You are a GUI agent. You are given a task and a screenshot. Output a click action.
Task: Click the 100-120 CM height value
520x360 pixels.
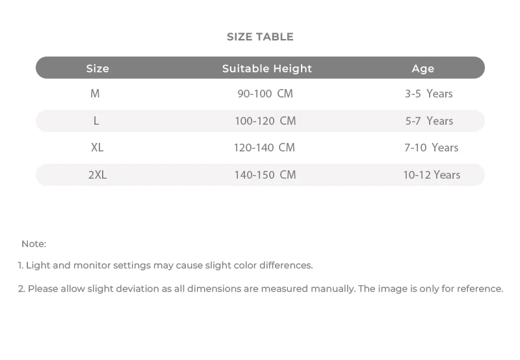point(265,121)
